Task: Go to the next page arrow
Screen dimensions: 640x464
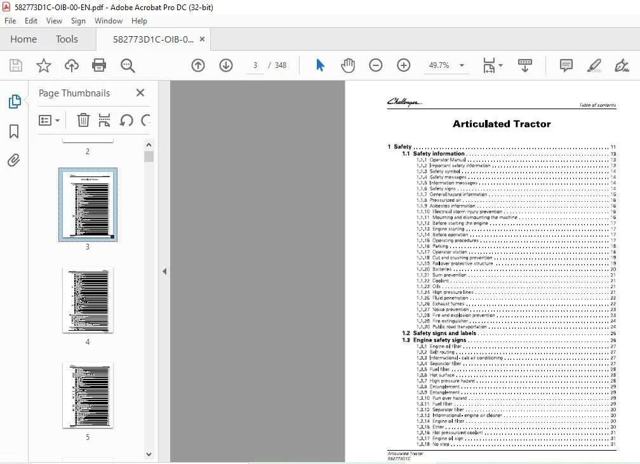Action: pos(226,65)
